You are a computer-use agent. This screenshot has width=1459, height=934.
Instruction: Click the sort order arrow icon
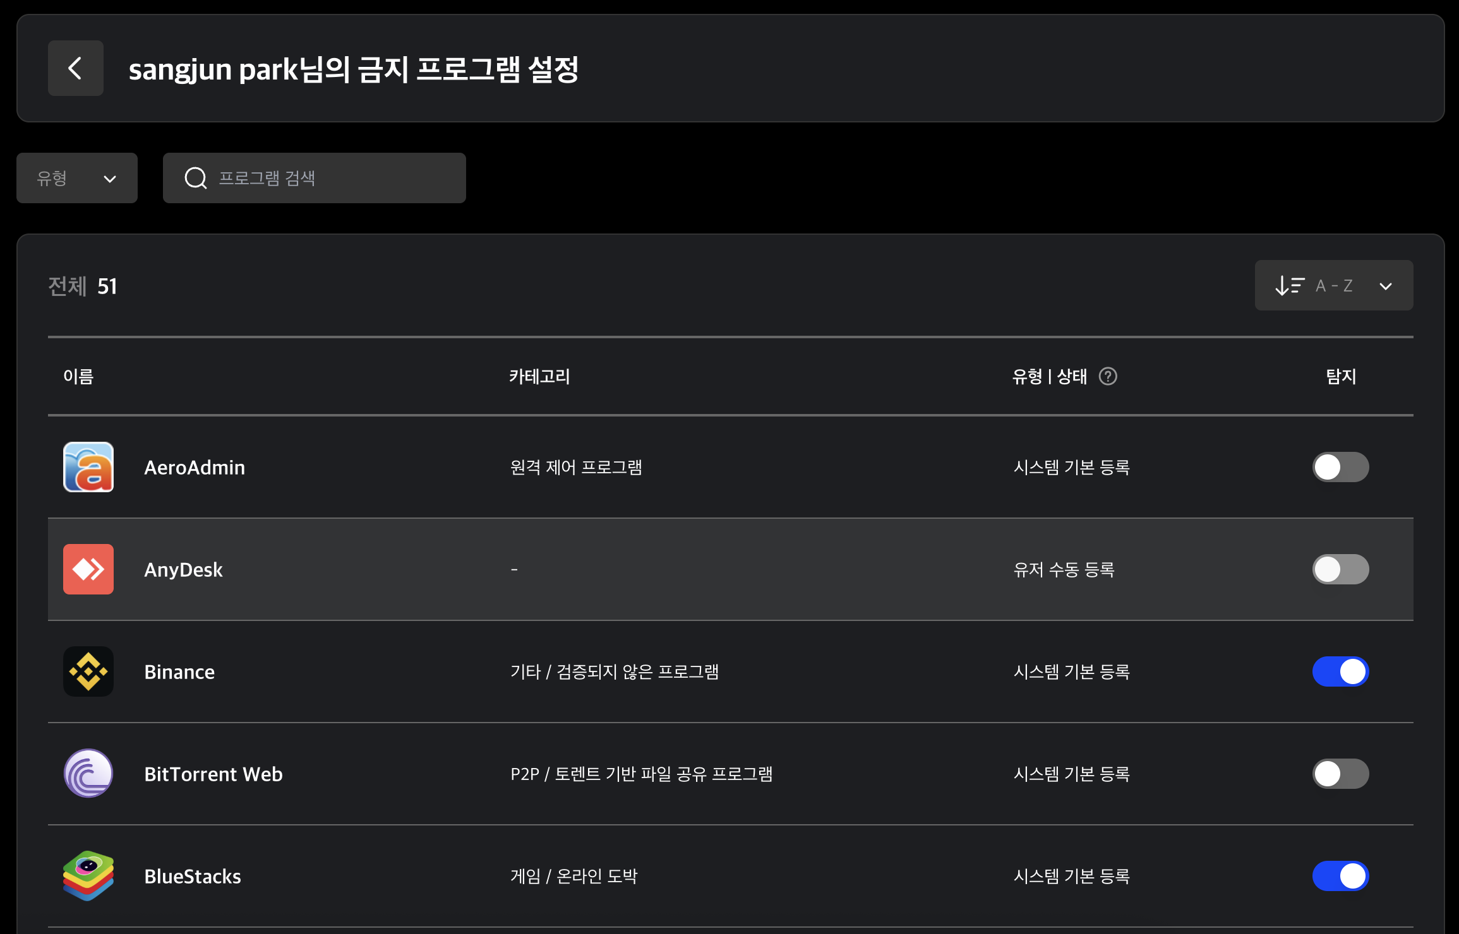point(1289,285)
